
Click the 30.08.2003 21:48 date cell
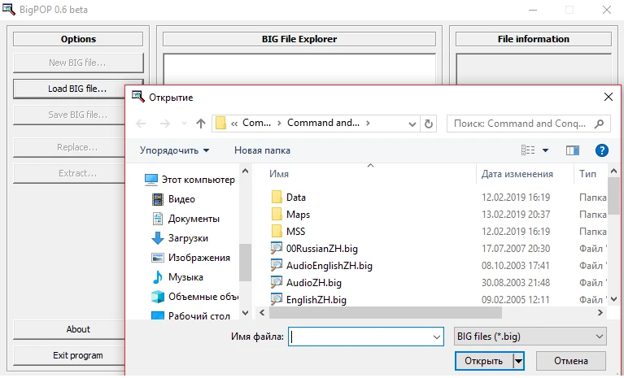coord(516,283)
